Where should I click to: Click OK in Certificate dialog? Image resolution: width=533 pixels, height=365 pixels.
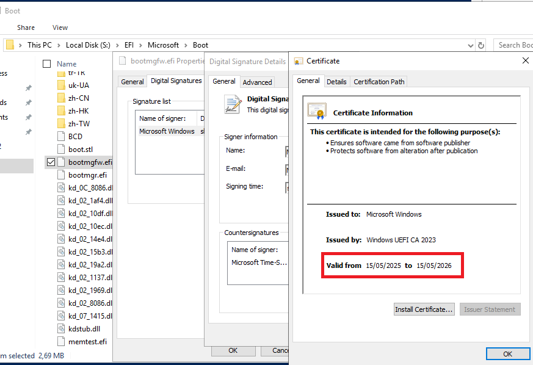pos(507,354)
